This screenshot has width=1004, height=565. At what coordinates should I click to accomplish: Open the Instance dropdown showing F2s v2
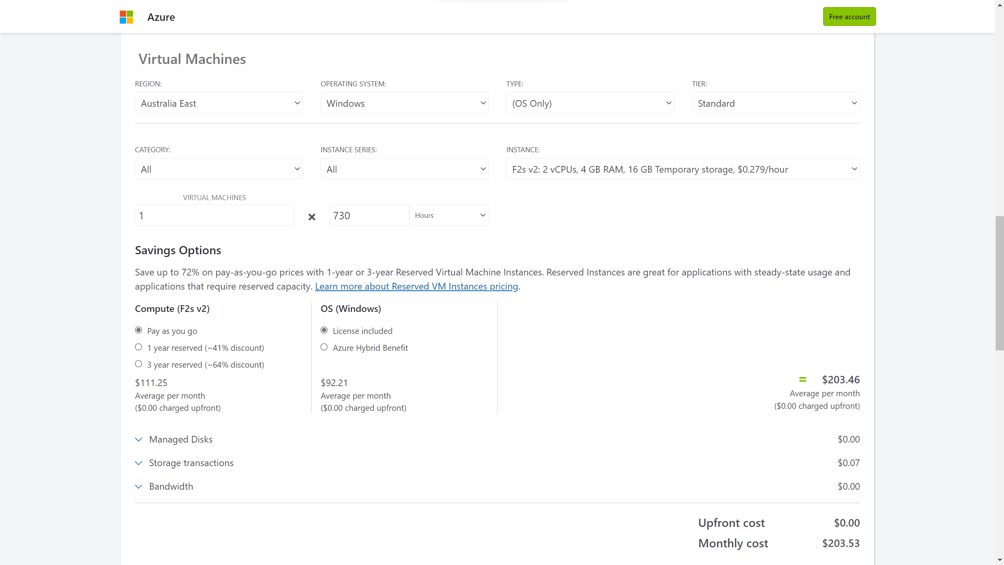click(x=683, y=169)
